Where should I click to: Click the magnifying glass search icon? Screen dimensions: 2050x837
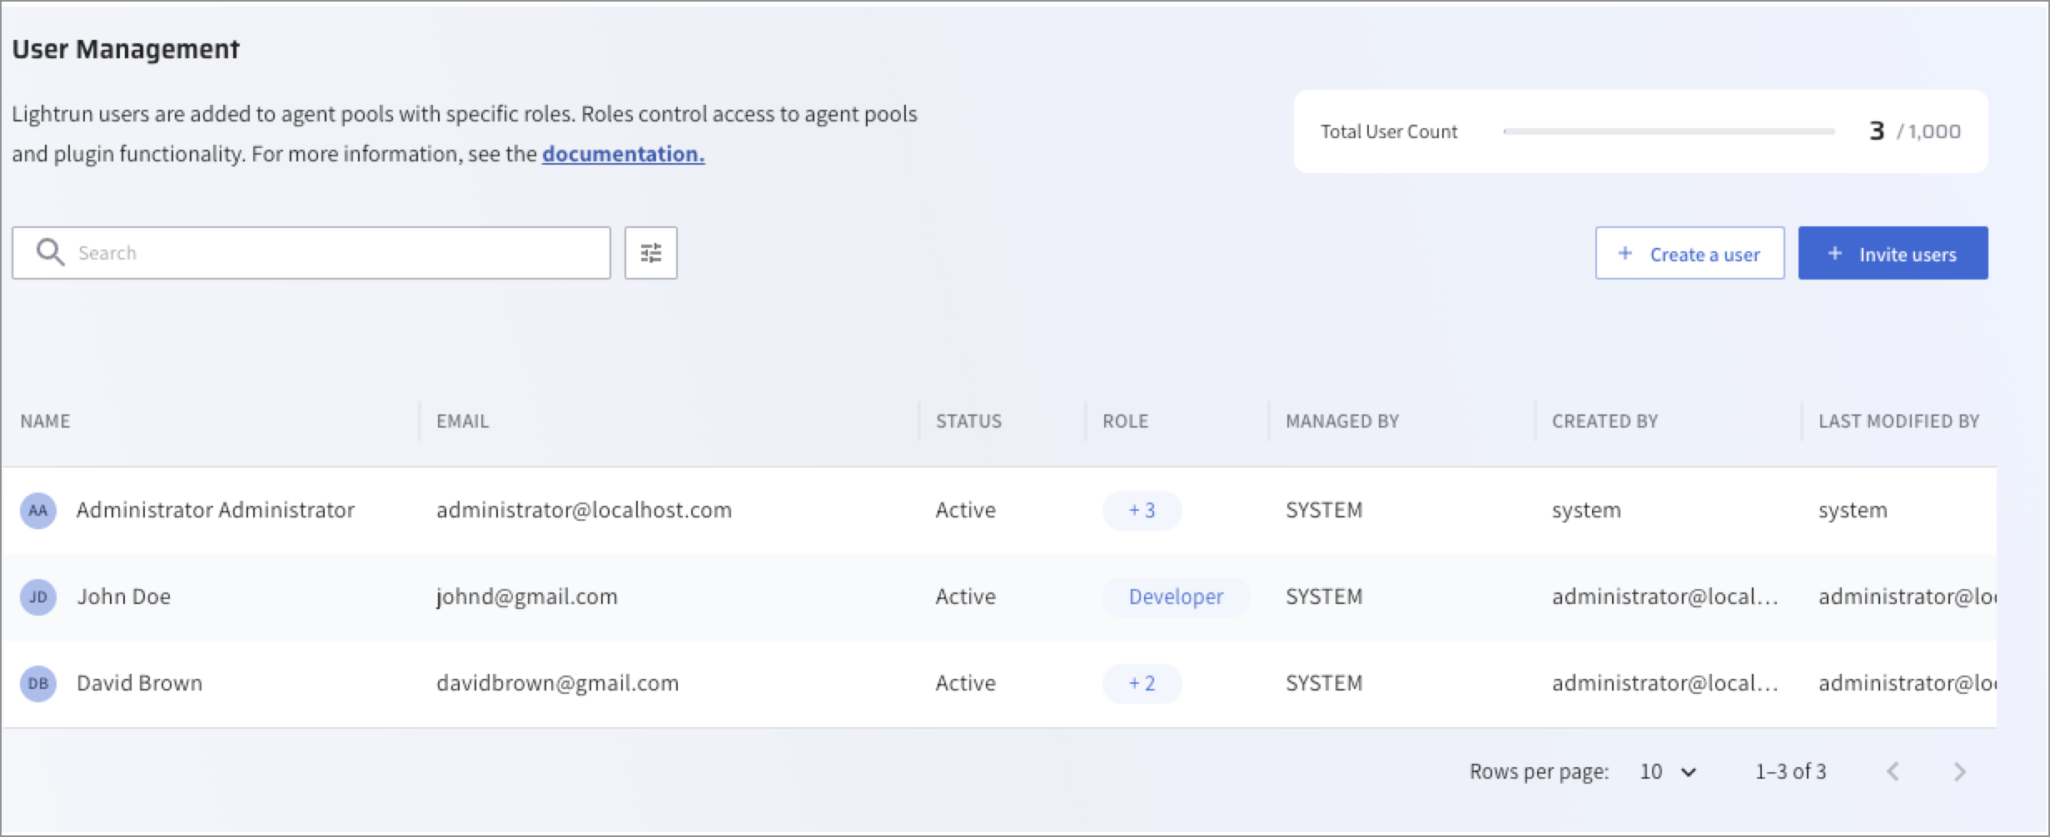pyautogui.click(x=50, y=253)
